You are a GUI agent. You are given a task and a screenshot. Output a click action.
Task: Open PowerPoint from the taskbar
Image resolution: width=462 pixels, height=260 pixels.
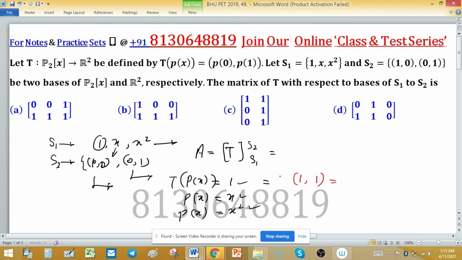tap(236, 253)
